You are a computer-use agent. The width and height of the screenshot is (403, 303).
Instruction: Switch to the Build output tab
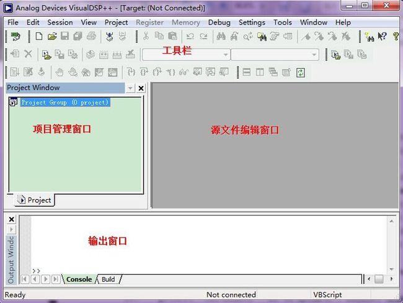[108, 279]
